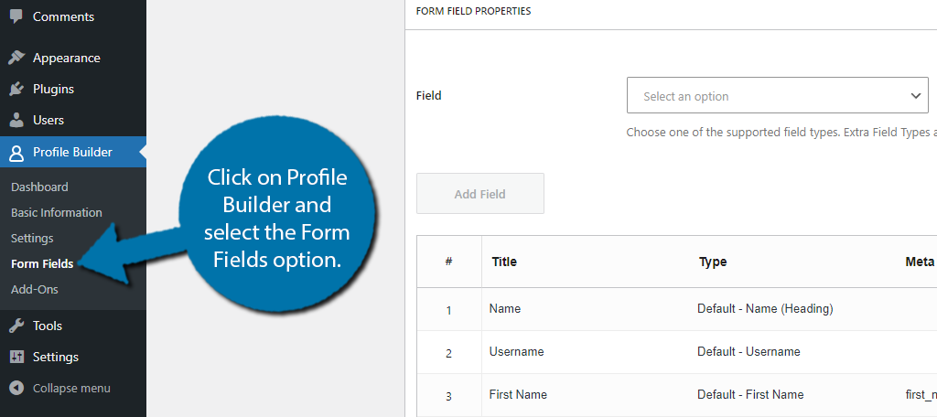Click the Profile Builder user icon
Image resolution: width=937 pixels, height=417 pixels.
click(16, 153)
